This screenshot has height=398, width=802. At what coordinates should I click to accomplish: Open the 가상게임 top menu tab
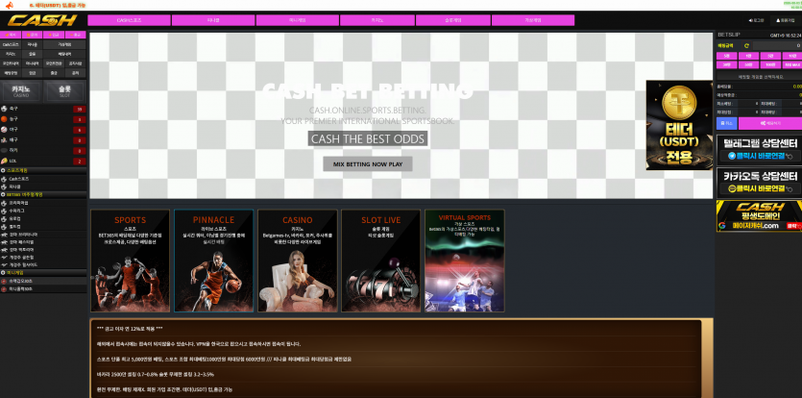point(533,20)
